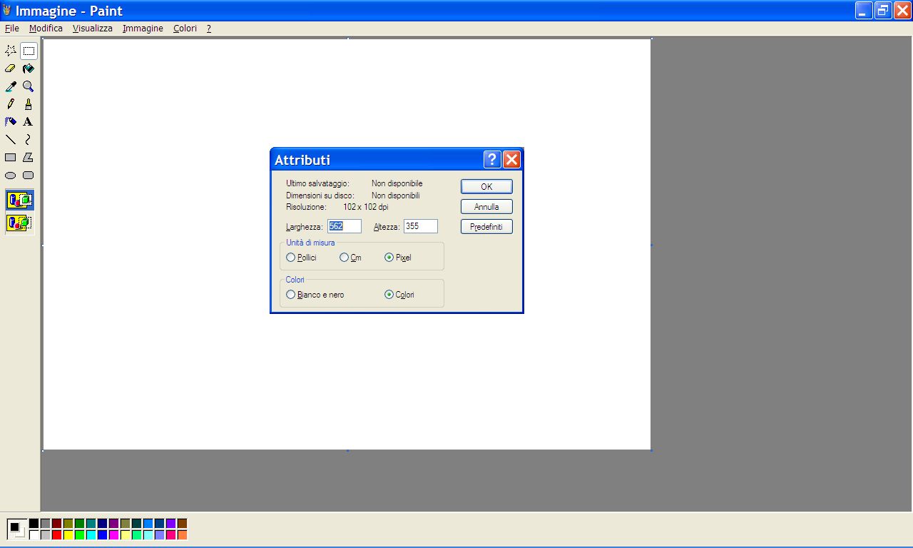Pick the violet purple top-row swatch
Image resolution: width=913 pixels, height=548 pixels.
pyautogui.click(x=170, y=524)
